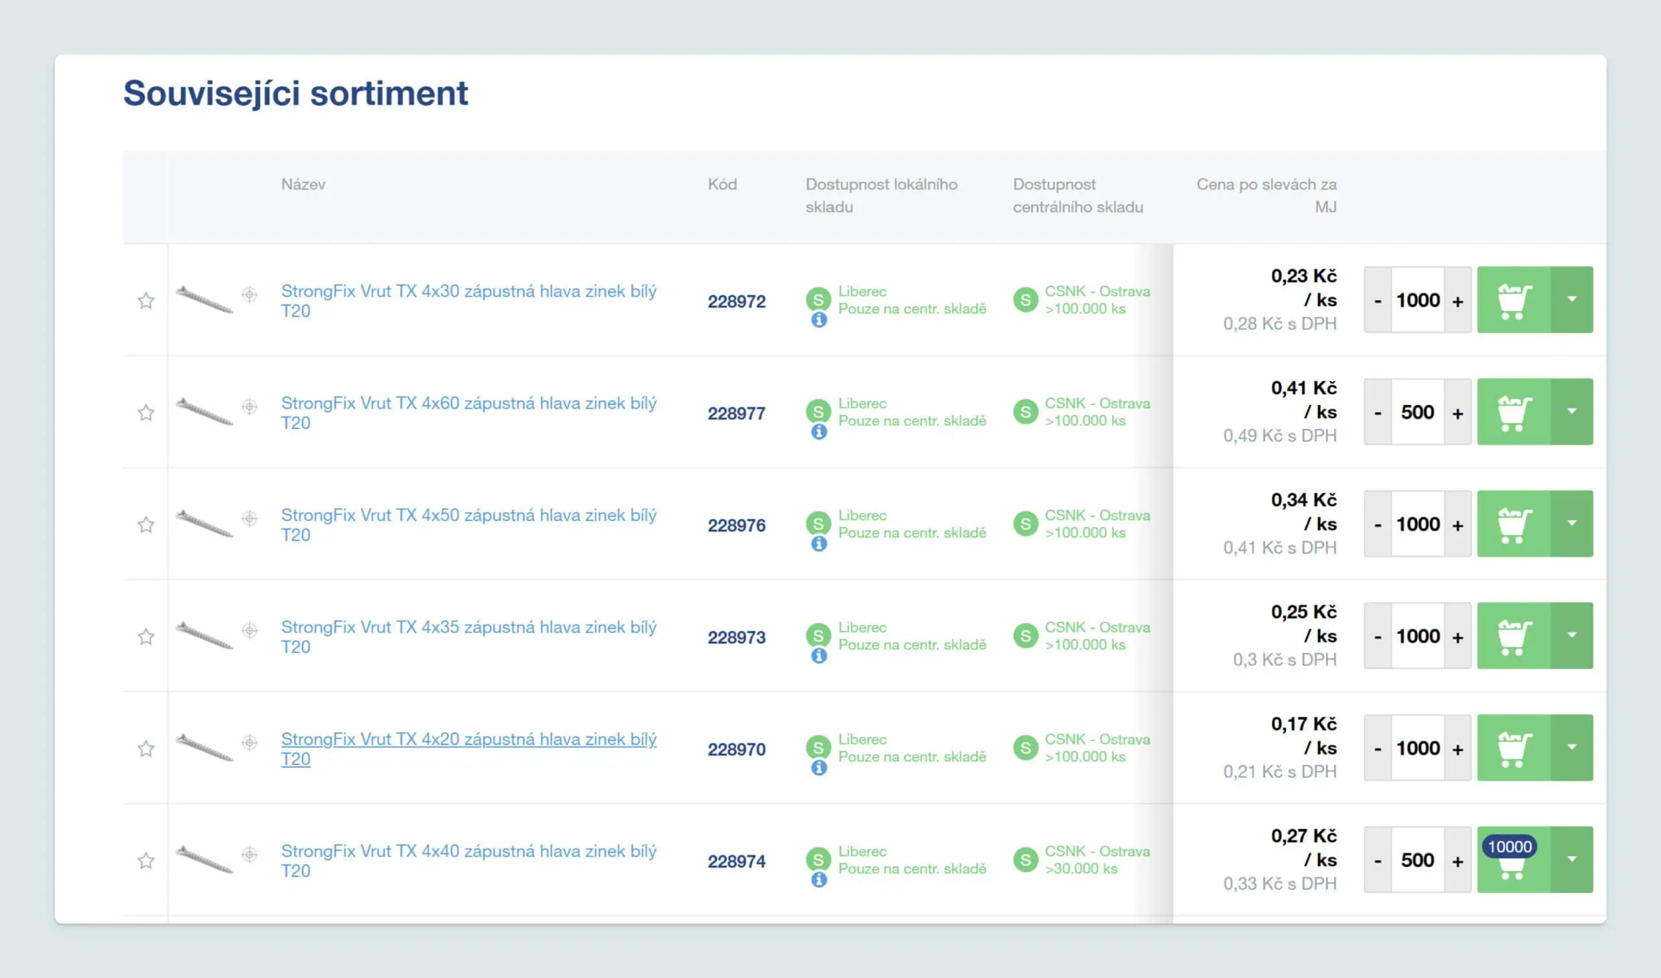
Task: Click the quantity field of the 4x60 screw
Action: click(1418, 412)
